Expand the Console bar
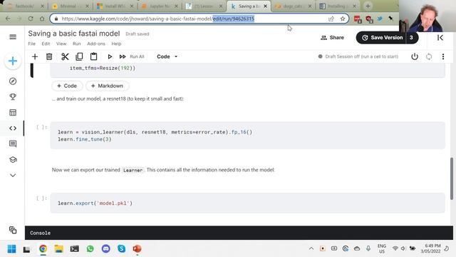Viewport: 456px width, 257px height. [239, 233]
